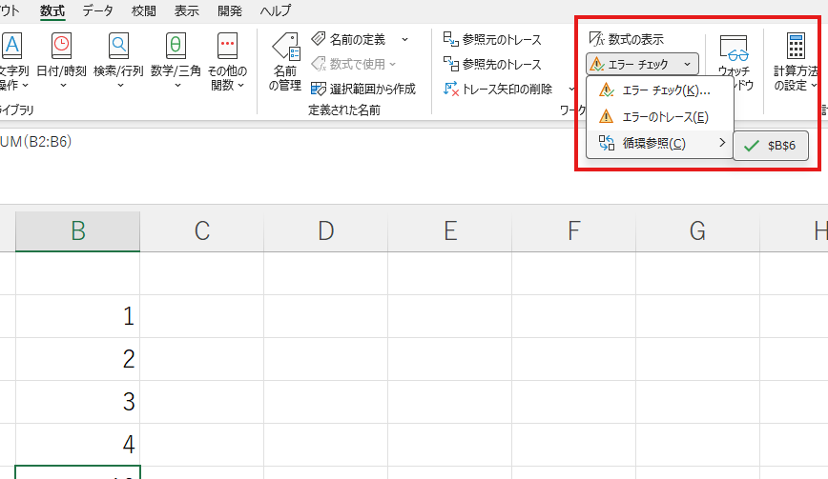
Task: Open the 文字列操作 function library
Action: pos(13,61)
